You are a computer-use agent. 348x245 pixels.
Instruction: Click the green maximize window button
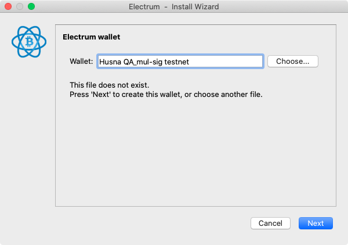tap(31, 6)
